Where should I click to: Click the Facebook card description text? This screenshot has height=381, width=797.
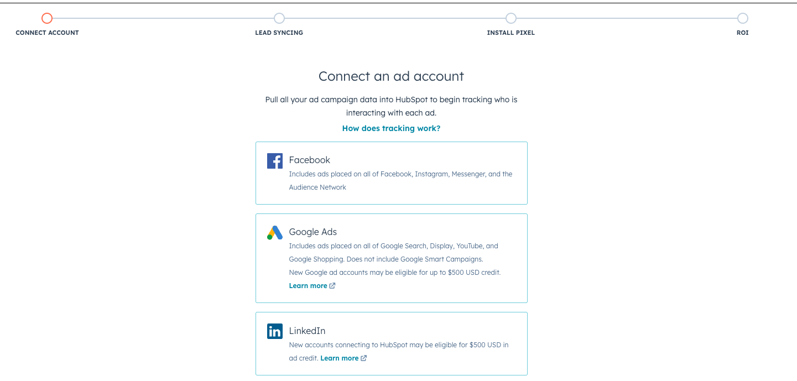(400, 180)
